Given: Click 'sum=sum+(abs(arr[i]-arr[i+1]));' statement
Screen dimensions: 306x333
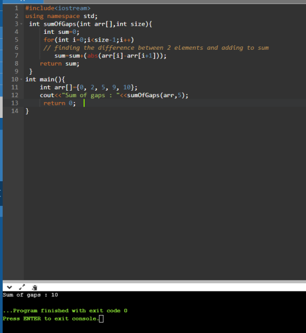Looking at the screenshot, I should point(110,56).
